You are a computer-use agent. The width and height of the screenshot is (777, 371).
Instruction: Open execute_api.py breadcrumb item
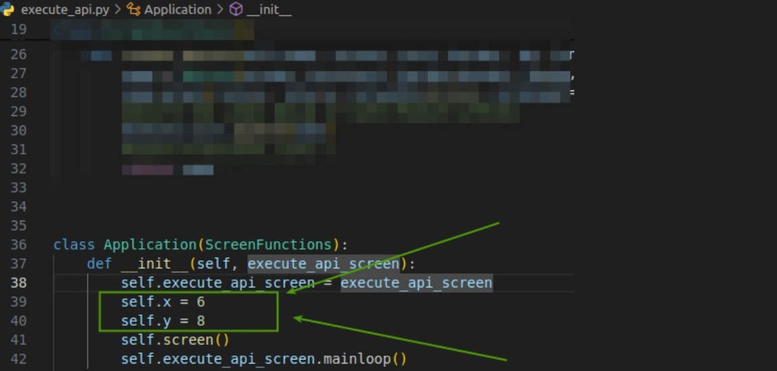[x=65, y=9]
